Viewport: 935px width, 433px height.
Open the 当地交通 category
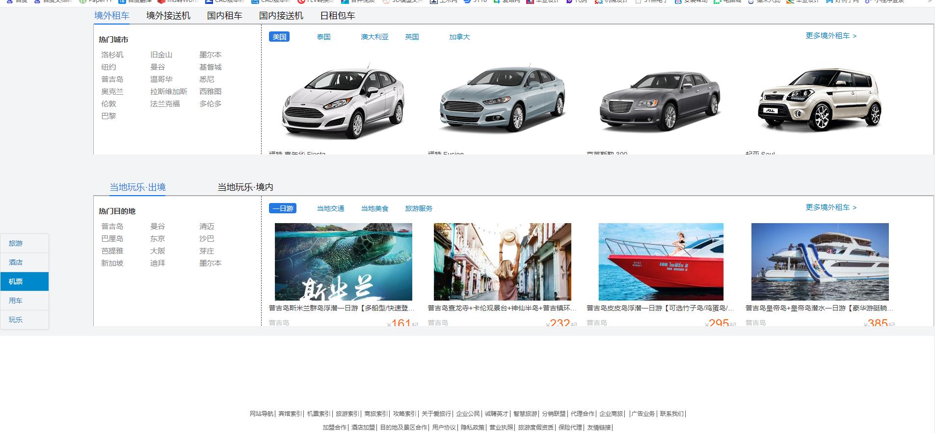(x=331, y=208)
